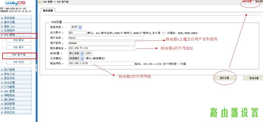Open the 连接类型 PPTP dropdown
This screenshot has height=122, width=263.
click(x=76, y=27)
